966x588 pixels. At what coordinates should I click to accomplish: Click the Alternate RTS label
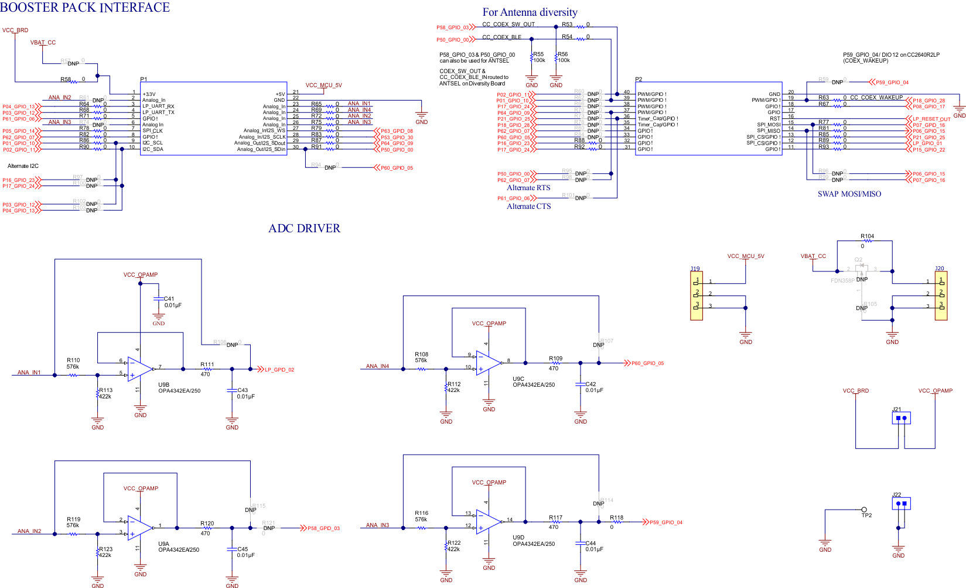[x=528, y=187]
